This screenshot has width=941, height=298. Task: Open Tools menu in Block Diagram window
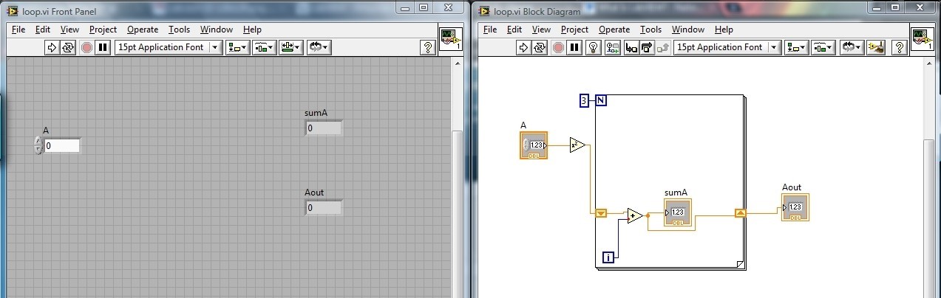[650, 30]
